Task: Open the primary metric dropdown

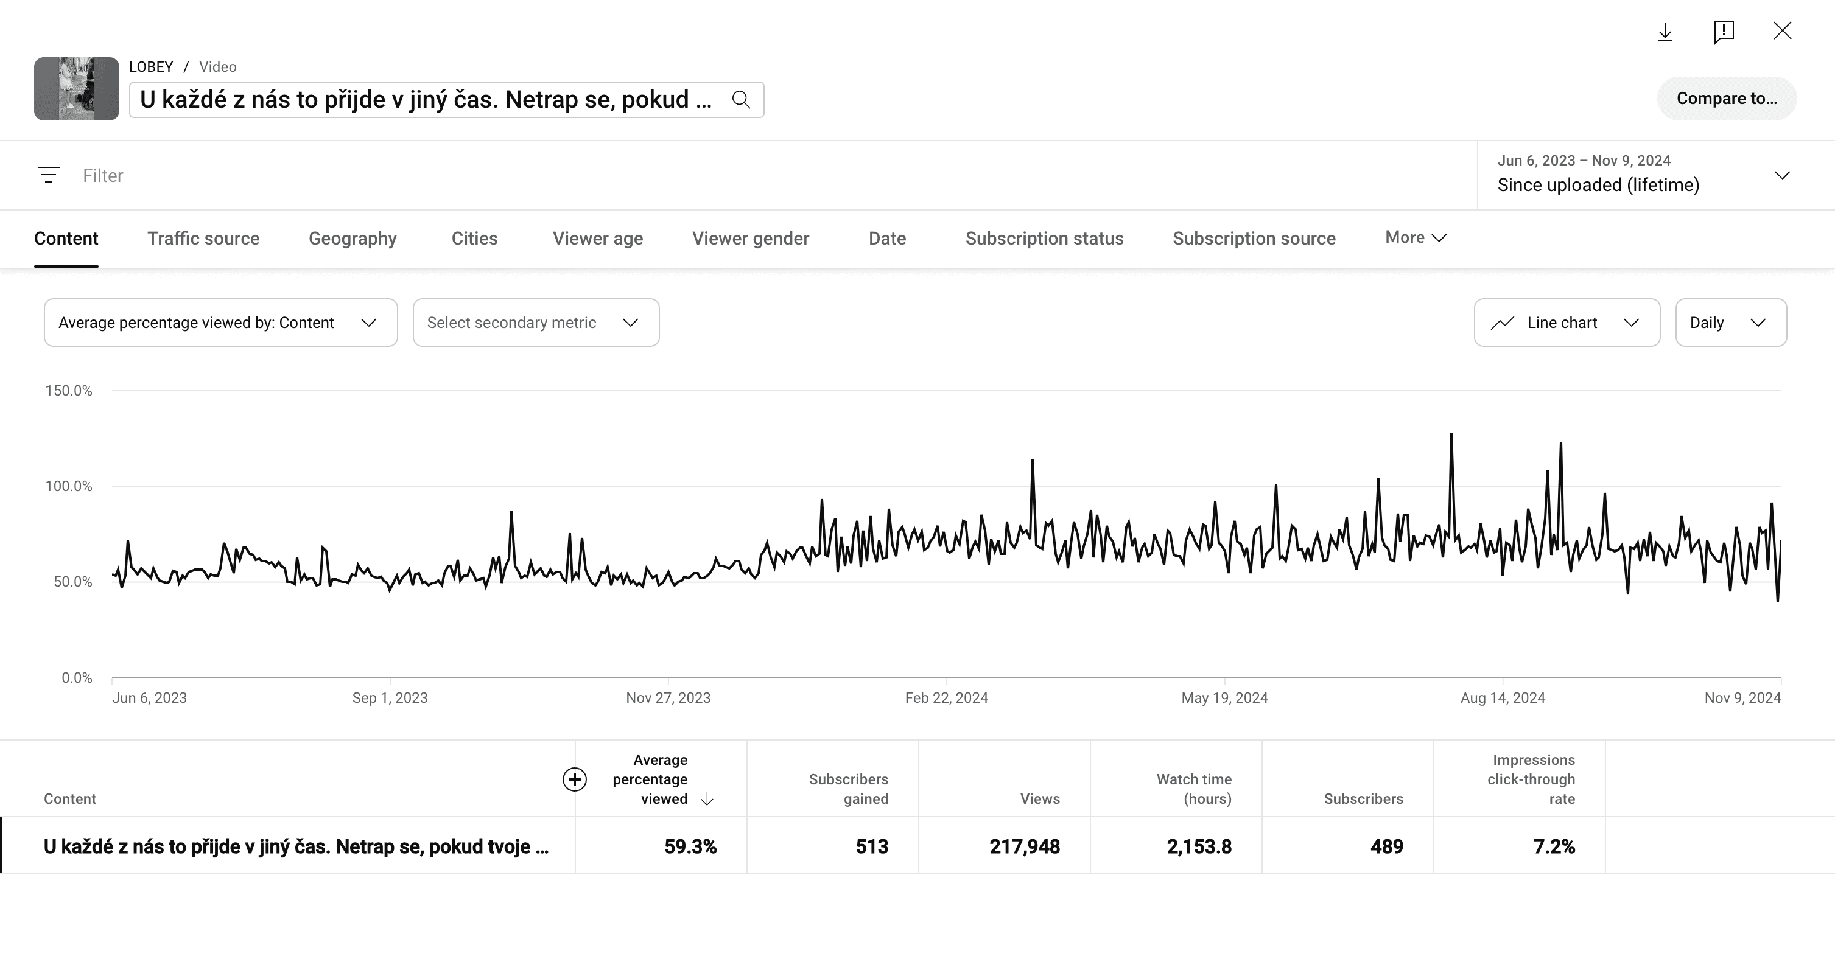Action: tap(220, 323)
